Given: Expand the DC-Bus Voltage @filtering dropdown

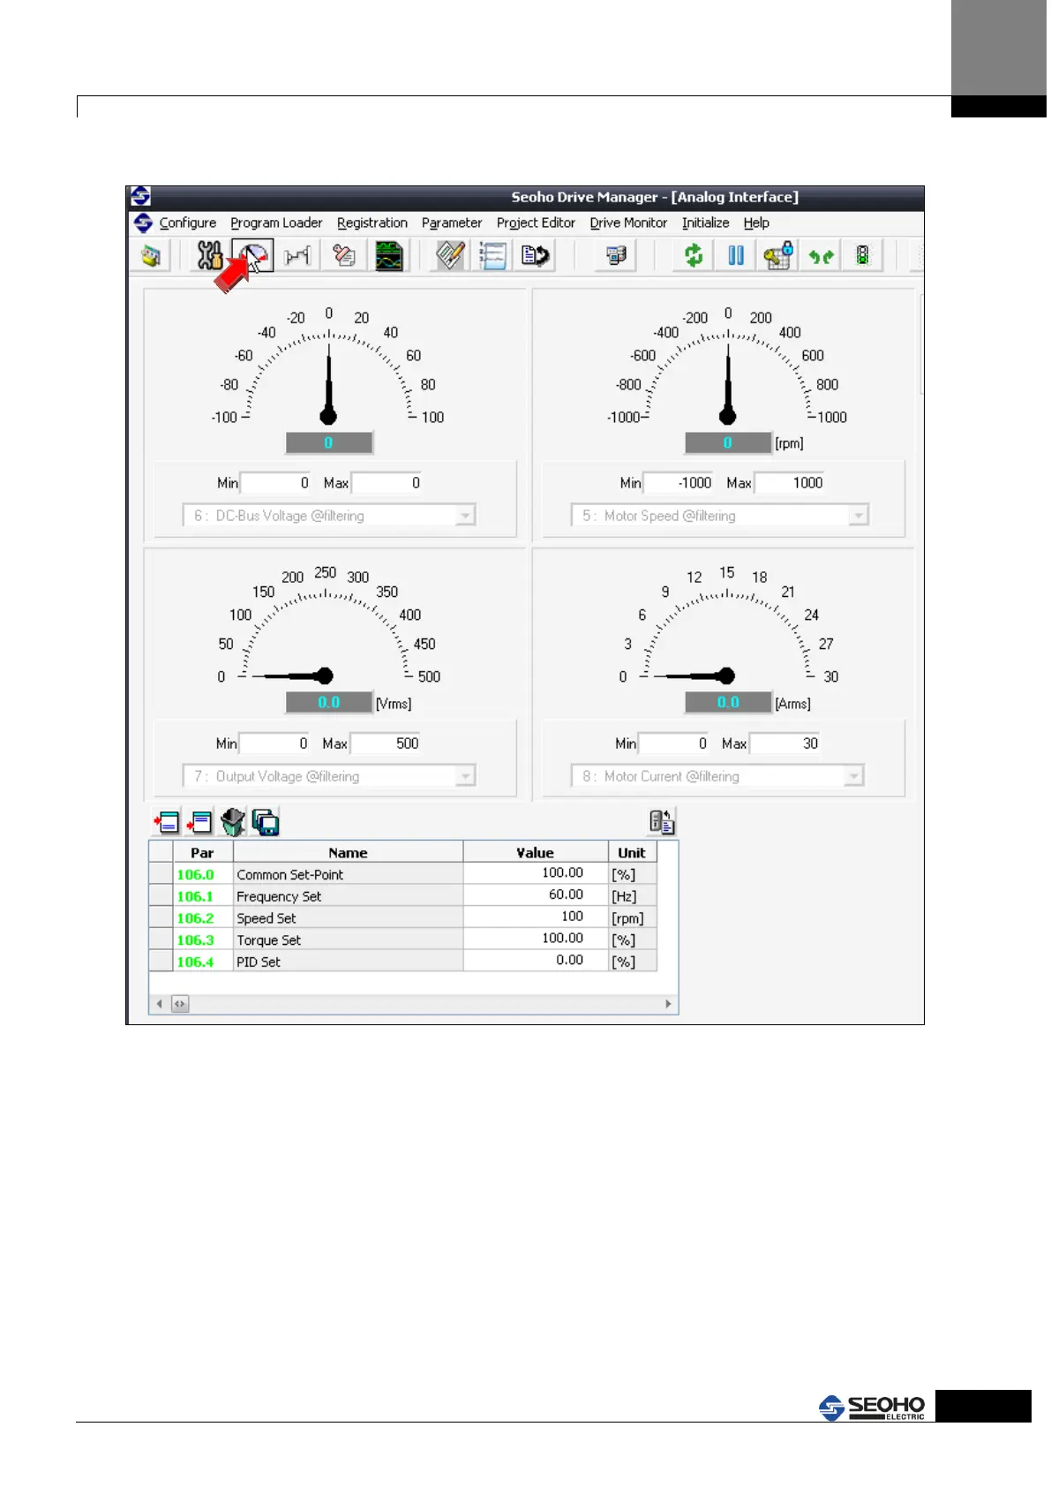Looking at the screenshot, I should (465, 516).
